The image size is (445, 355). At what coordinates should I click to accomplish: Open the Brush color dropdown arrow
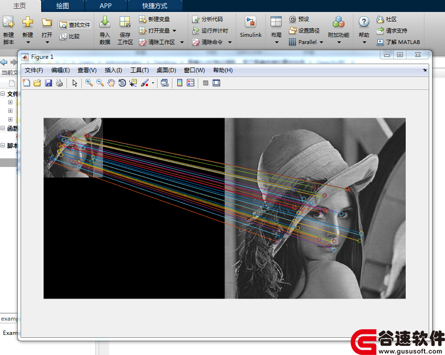click(153, 83)
